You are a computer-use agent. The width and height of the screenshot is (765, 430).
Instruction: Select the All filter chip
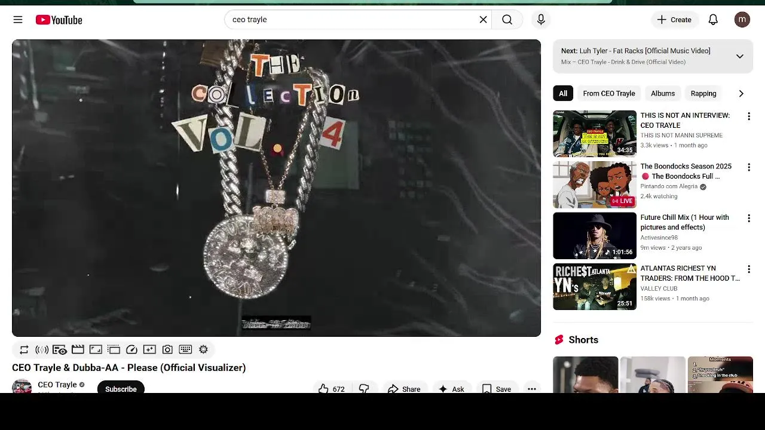coord(563,93)
